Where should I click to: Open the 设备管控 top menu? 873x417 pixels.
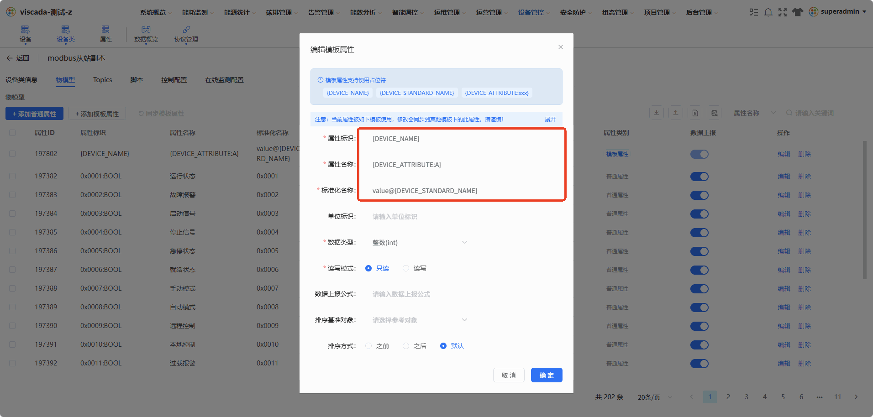[x=534, y=12]
